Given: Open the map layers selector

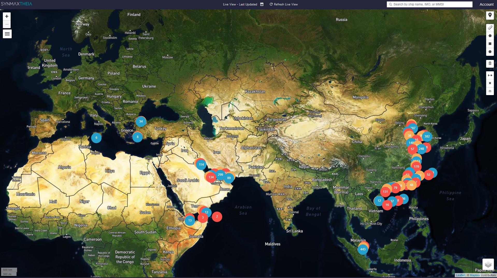Looking at the screenshot, I should coord(488,264).
